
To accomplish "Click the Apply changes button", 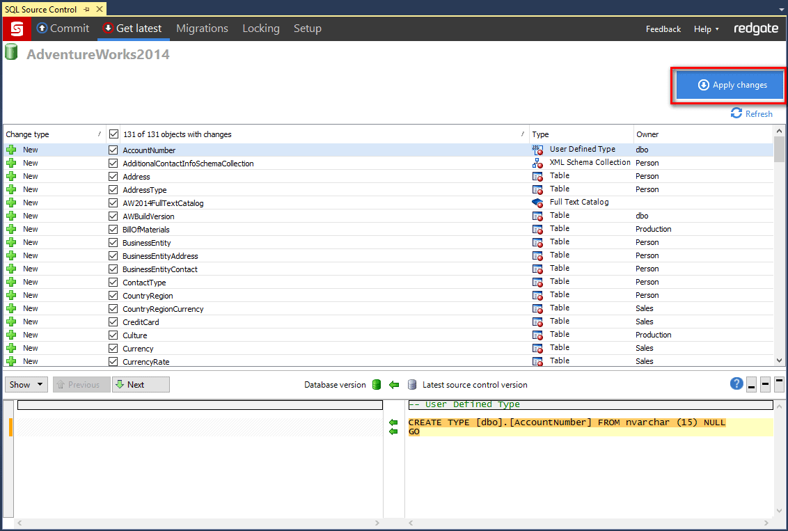I will (x=730, y=85).
